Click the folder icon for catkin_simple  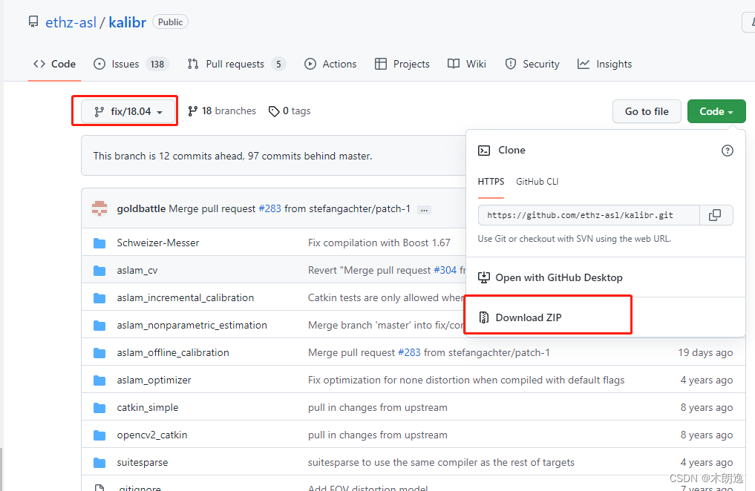click(x=99, y=407)
